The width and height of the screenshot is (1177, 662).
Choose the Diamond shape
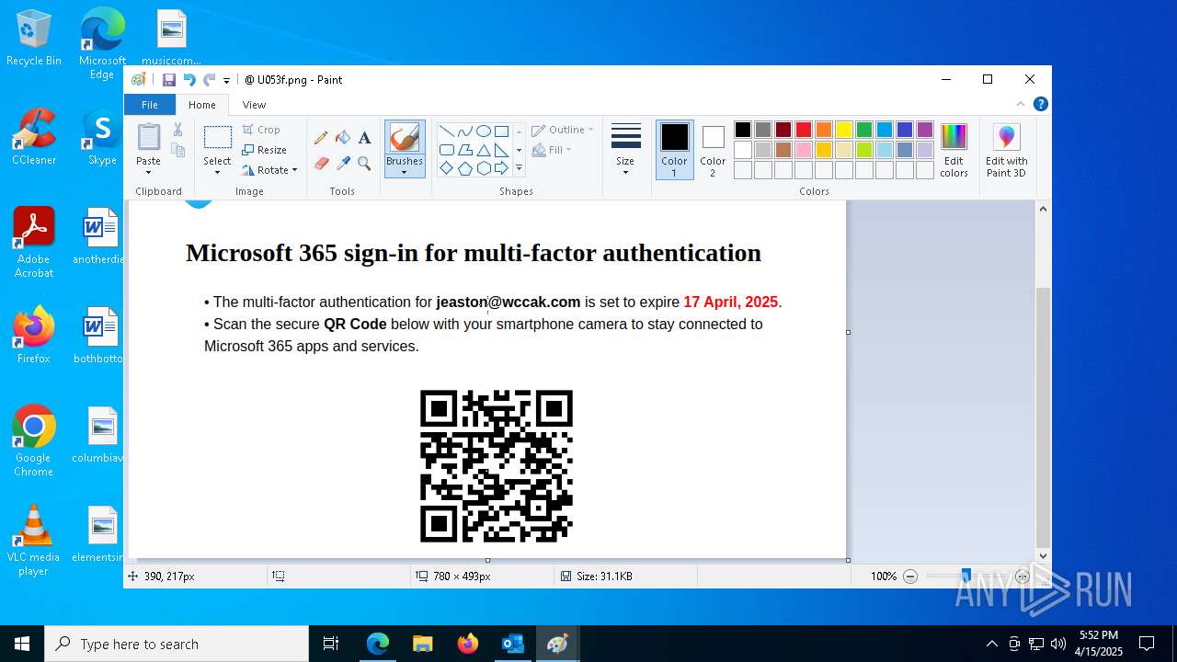446,168
